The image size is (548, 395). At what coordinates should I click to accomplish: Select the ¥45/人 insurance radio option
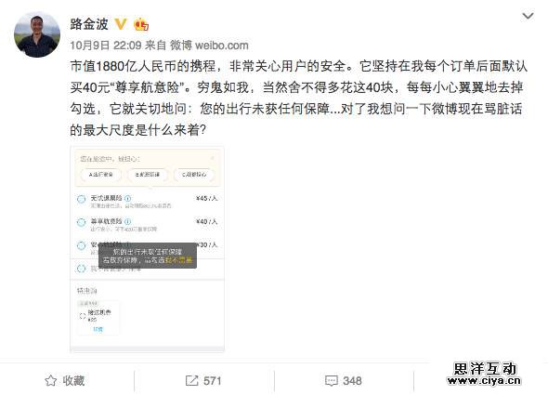[81, 199]
